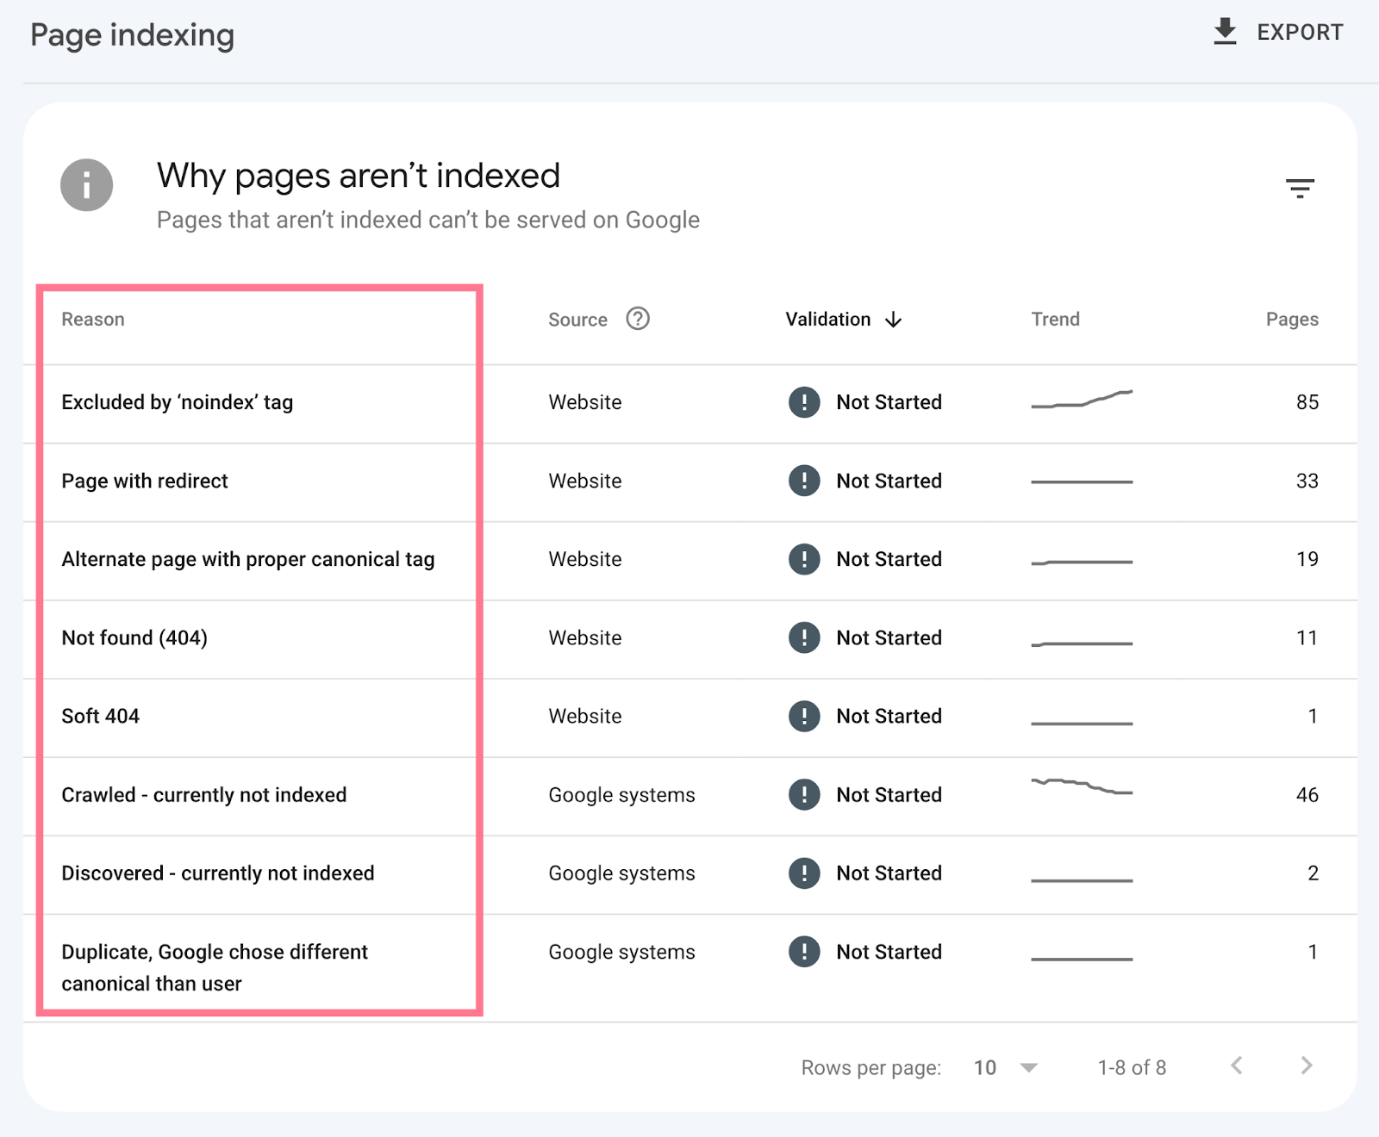Screen dimensions: 1379x1137
Task: Click the Export download icon
Action: pyautogui.click(x=1226, y=31)
